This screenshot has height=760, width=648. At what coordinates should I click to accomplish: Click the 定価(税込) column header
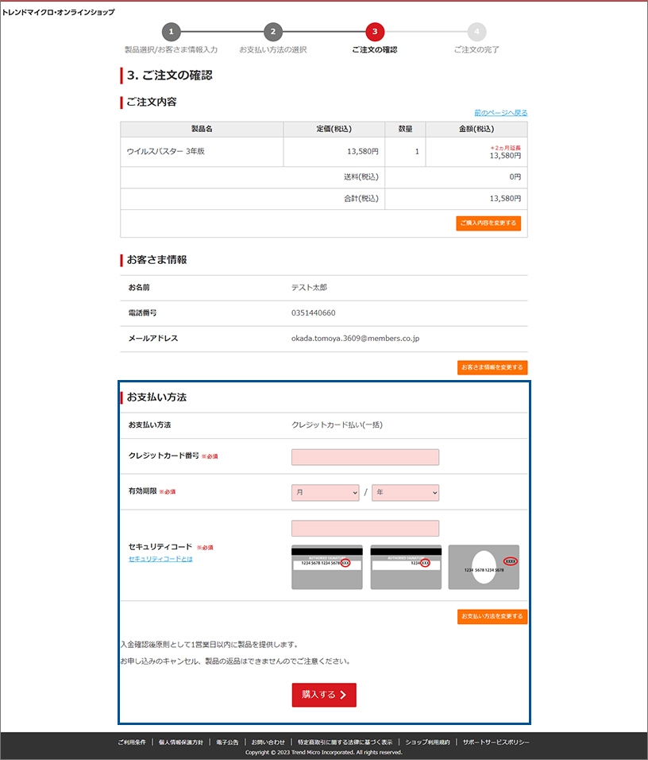(x=334, y=129)
